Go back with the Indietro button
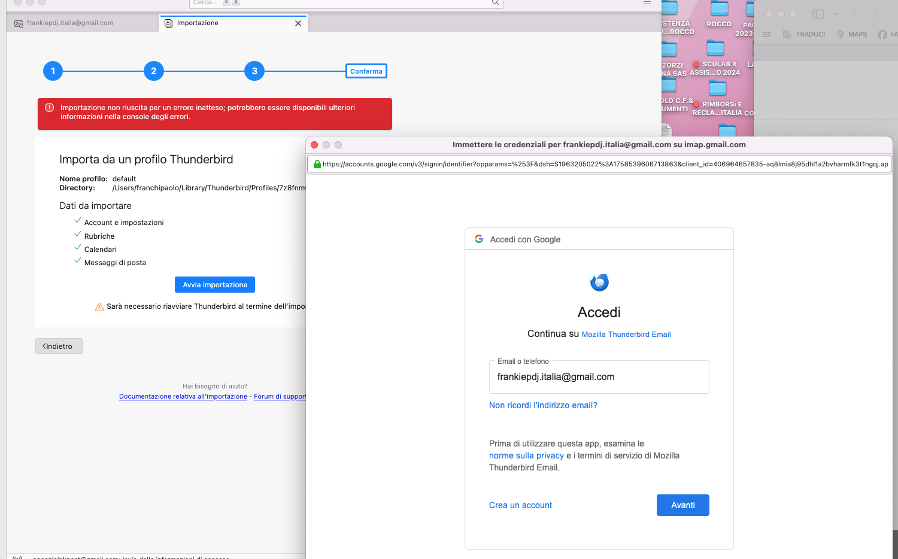This screenshot has width=898, height=559. [x=59, y=346]
